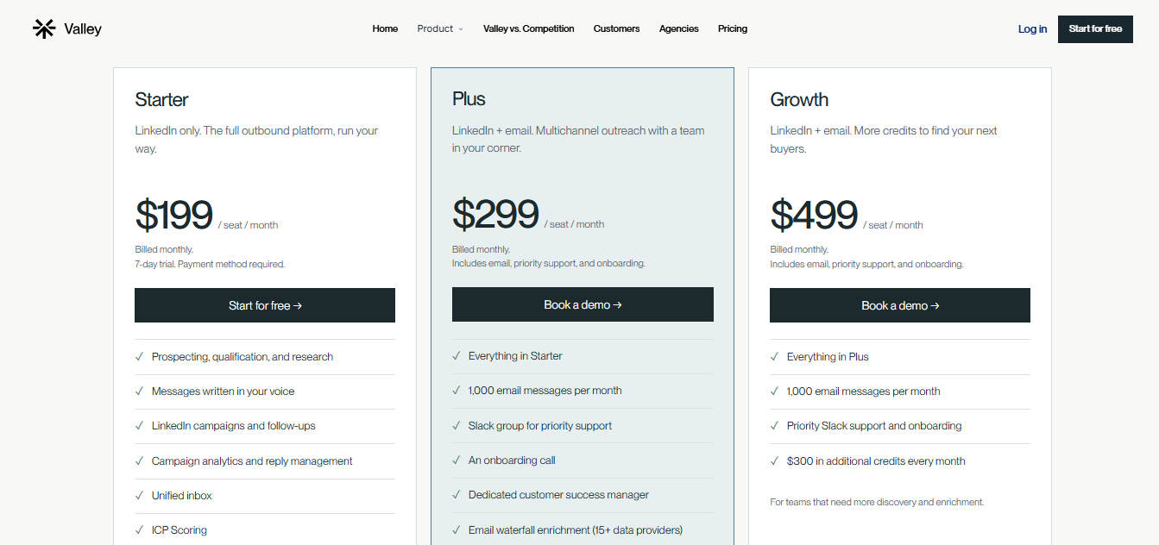1159x545 pixels.
Task: Click '7-day trial. Payment method required.' text
Action: [x=210, y=264]
